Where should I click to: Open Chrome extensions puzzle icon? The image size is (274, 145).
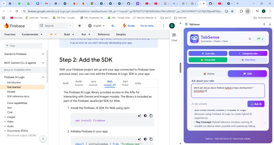point(241,11)
